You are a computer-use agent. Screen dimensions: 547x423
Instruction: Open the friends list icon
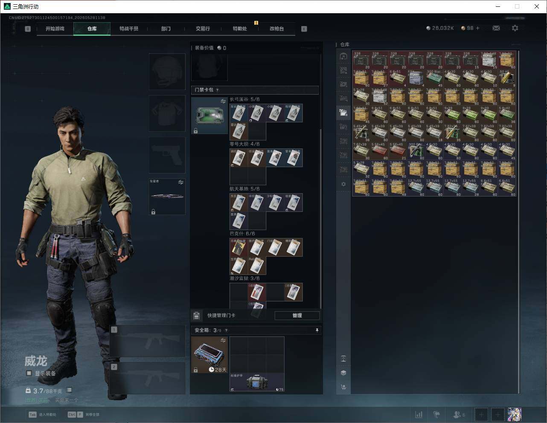(459, 414)
